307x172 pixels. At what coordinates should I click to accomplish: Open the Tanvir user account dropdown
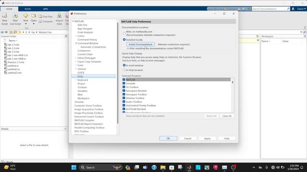point(301,9)
